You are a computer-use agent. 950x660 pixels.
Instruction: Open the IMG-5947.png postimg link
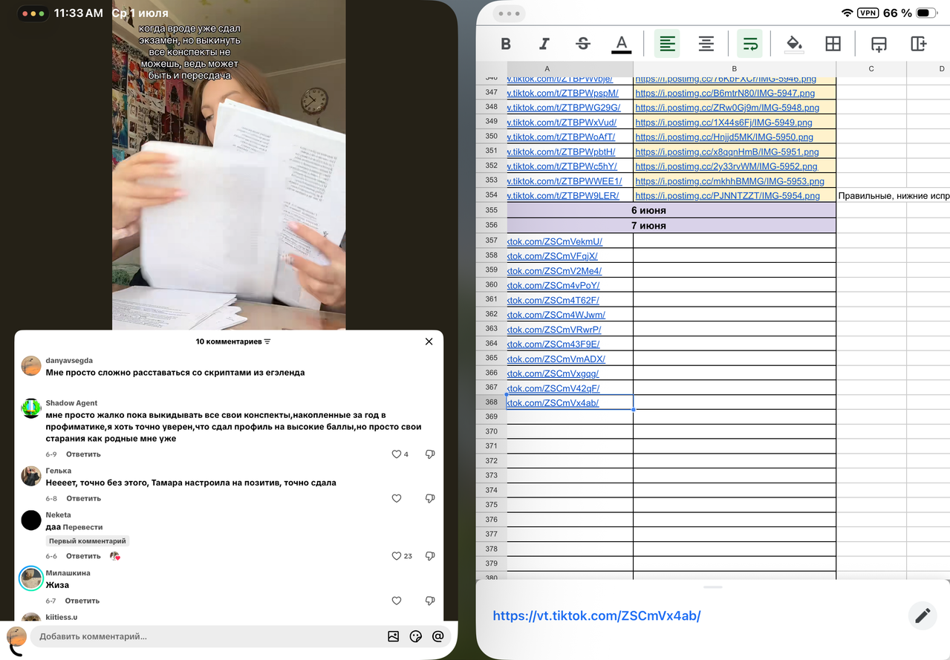725,94
